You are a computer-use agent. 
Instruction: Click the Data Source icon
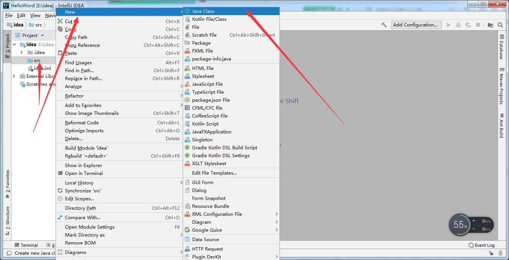[187, 239]
